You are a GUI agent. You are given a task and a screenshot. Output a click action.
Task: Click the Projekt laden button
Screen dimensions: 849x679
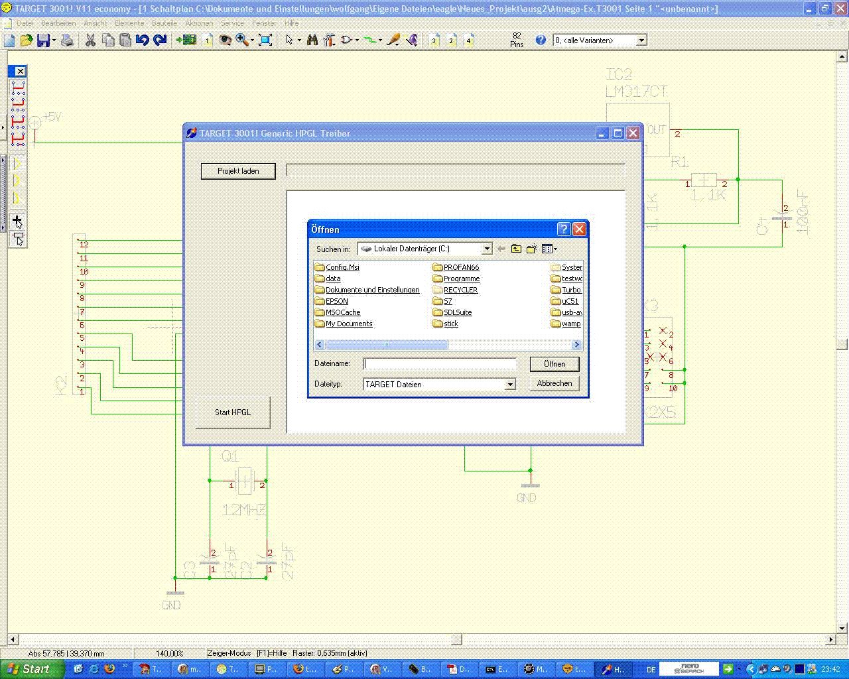[x=238, y=171]
